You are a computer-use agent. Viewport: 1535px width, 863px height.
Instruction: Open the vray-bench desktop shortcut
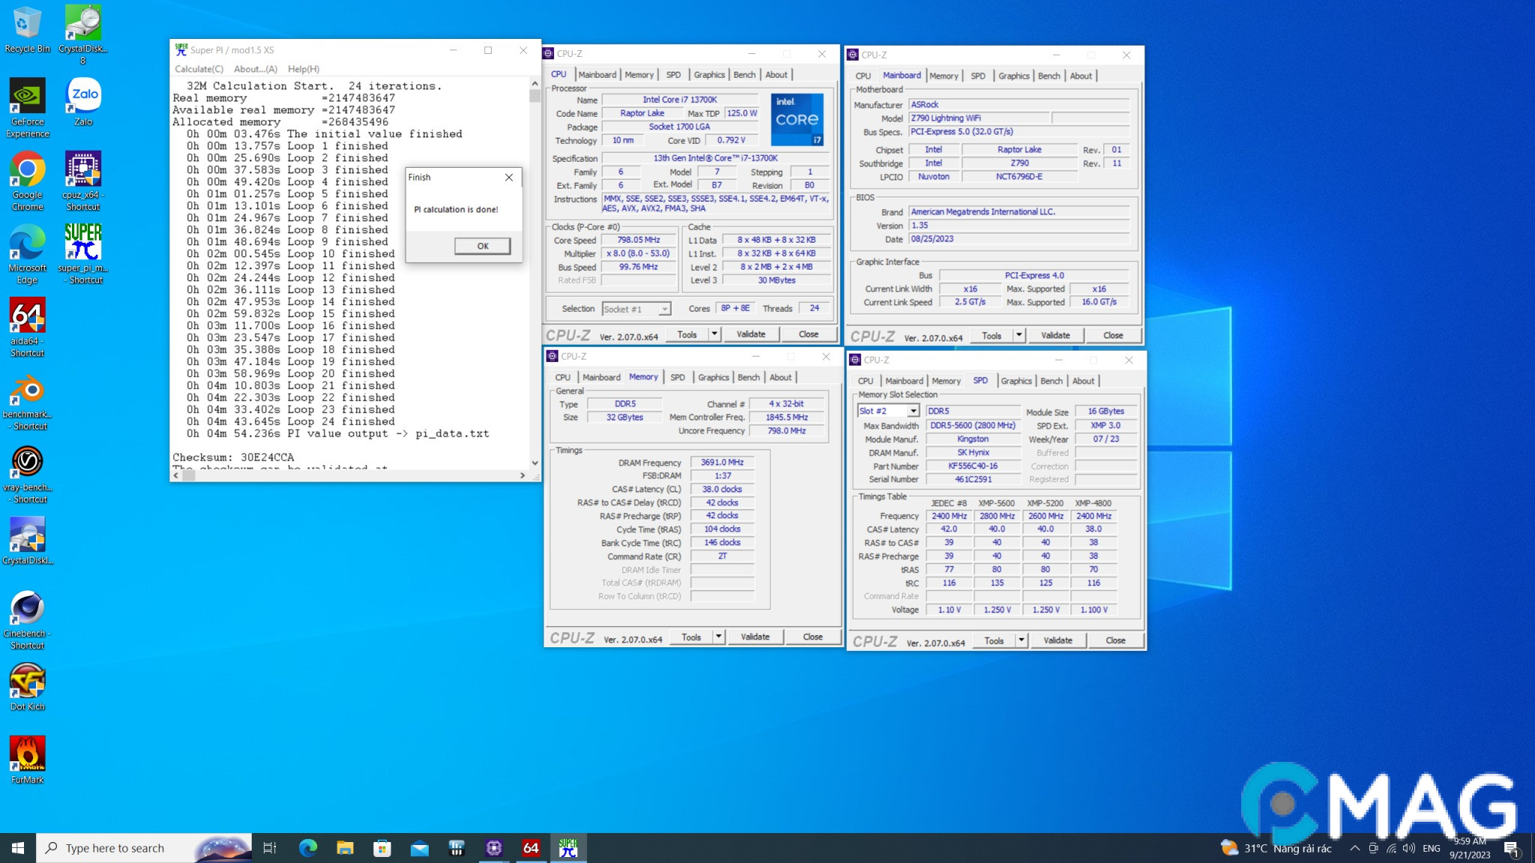[x=28, y=462]
